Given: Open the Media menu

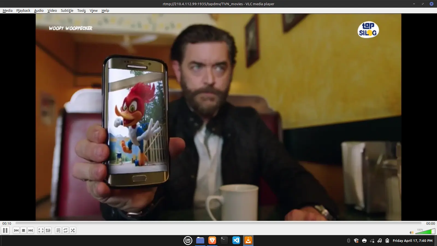Looking at the screenshot, I should [8, 10].
